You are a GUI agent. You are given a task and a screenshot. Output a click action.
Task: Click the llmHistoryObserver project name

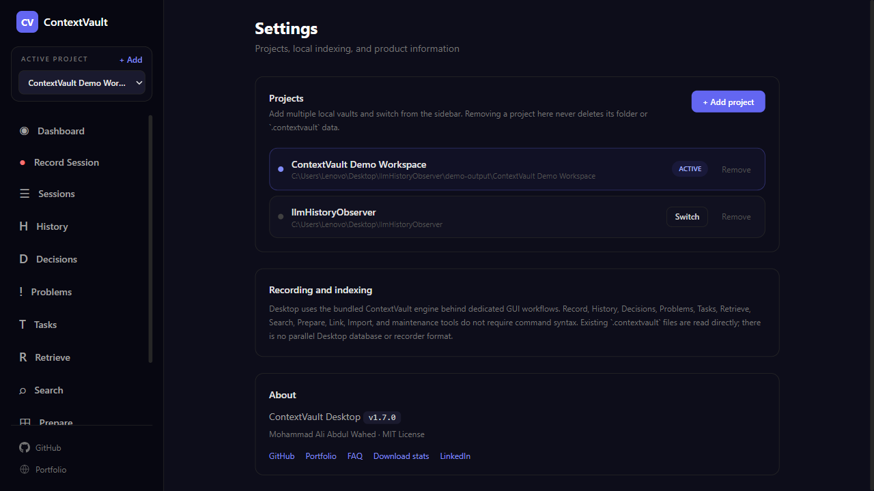click(x=334, y=212)
